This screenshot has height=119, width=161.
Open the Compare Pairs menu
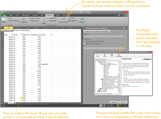pos(34,21)
